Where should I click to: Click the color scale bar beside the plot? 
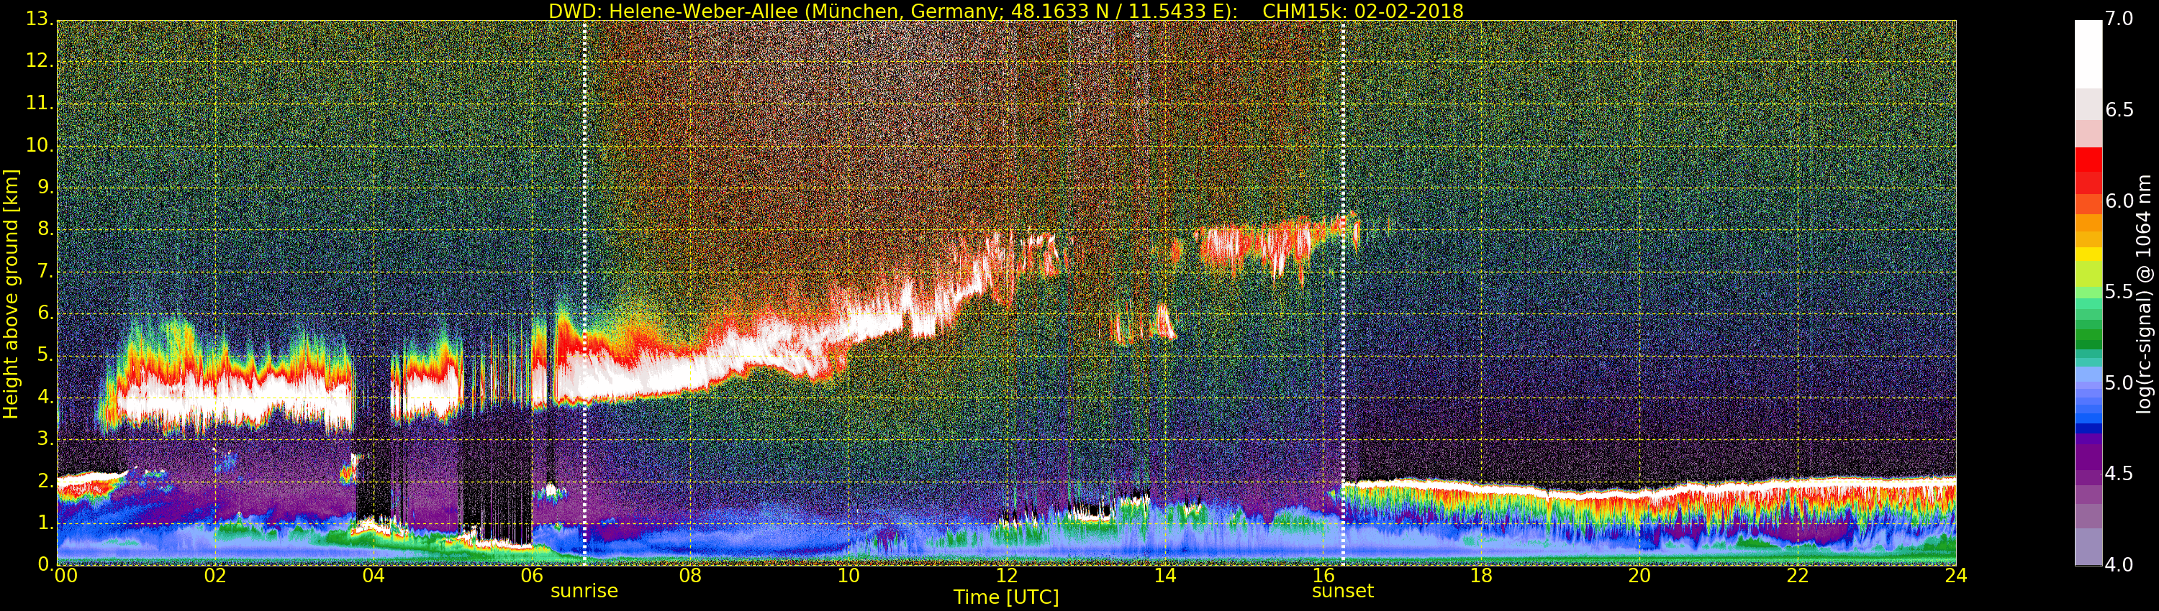coord(2088,293)
